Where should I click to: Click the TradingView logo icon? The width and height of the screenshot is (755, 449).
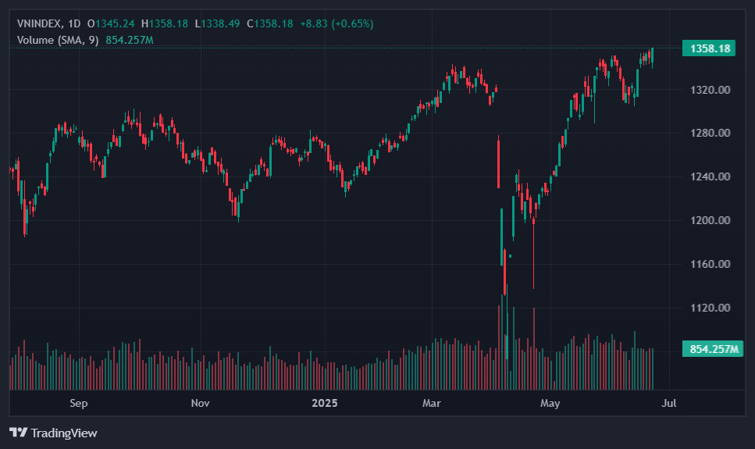tap(19, 433)
